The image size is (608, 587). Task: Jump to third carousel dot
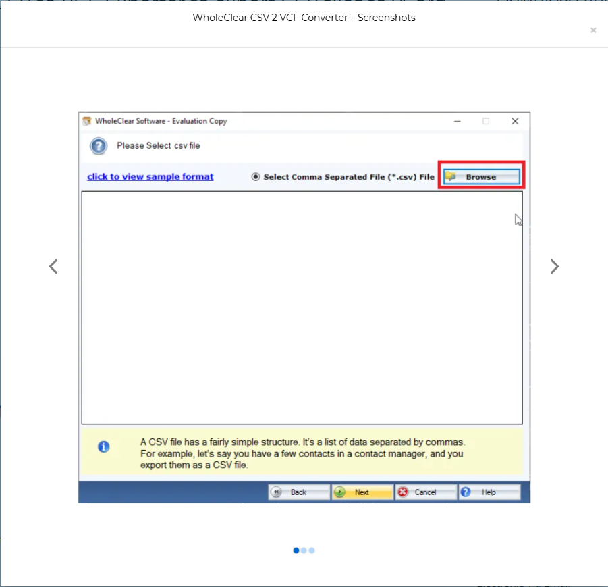[312, 551]
